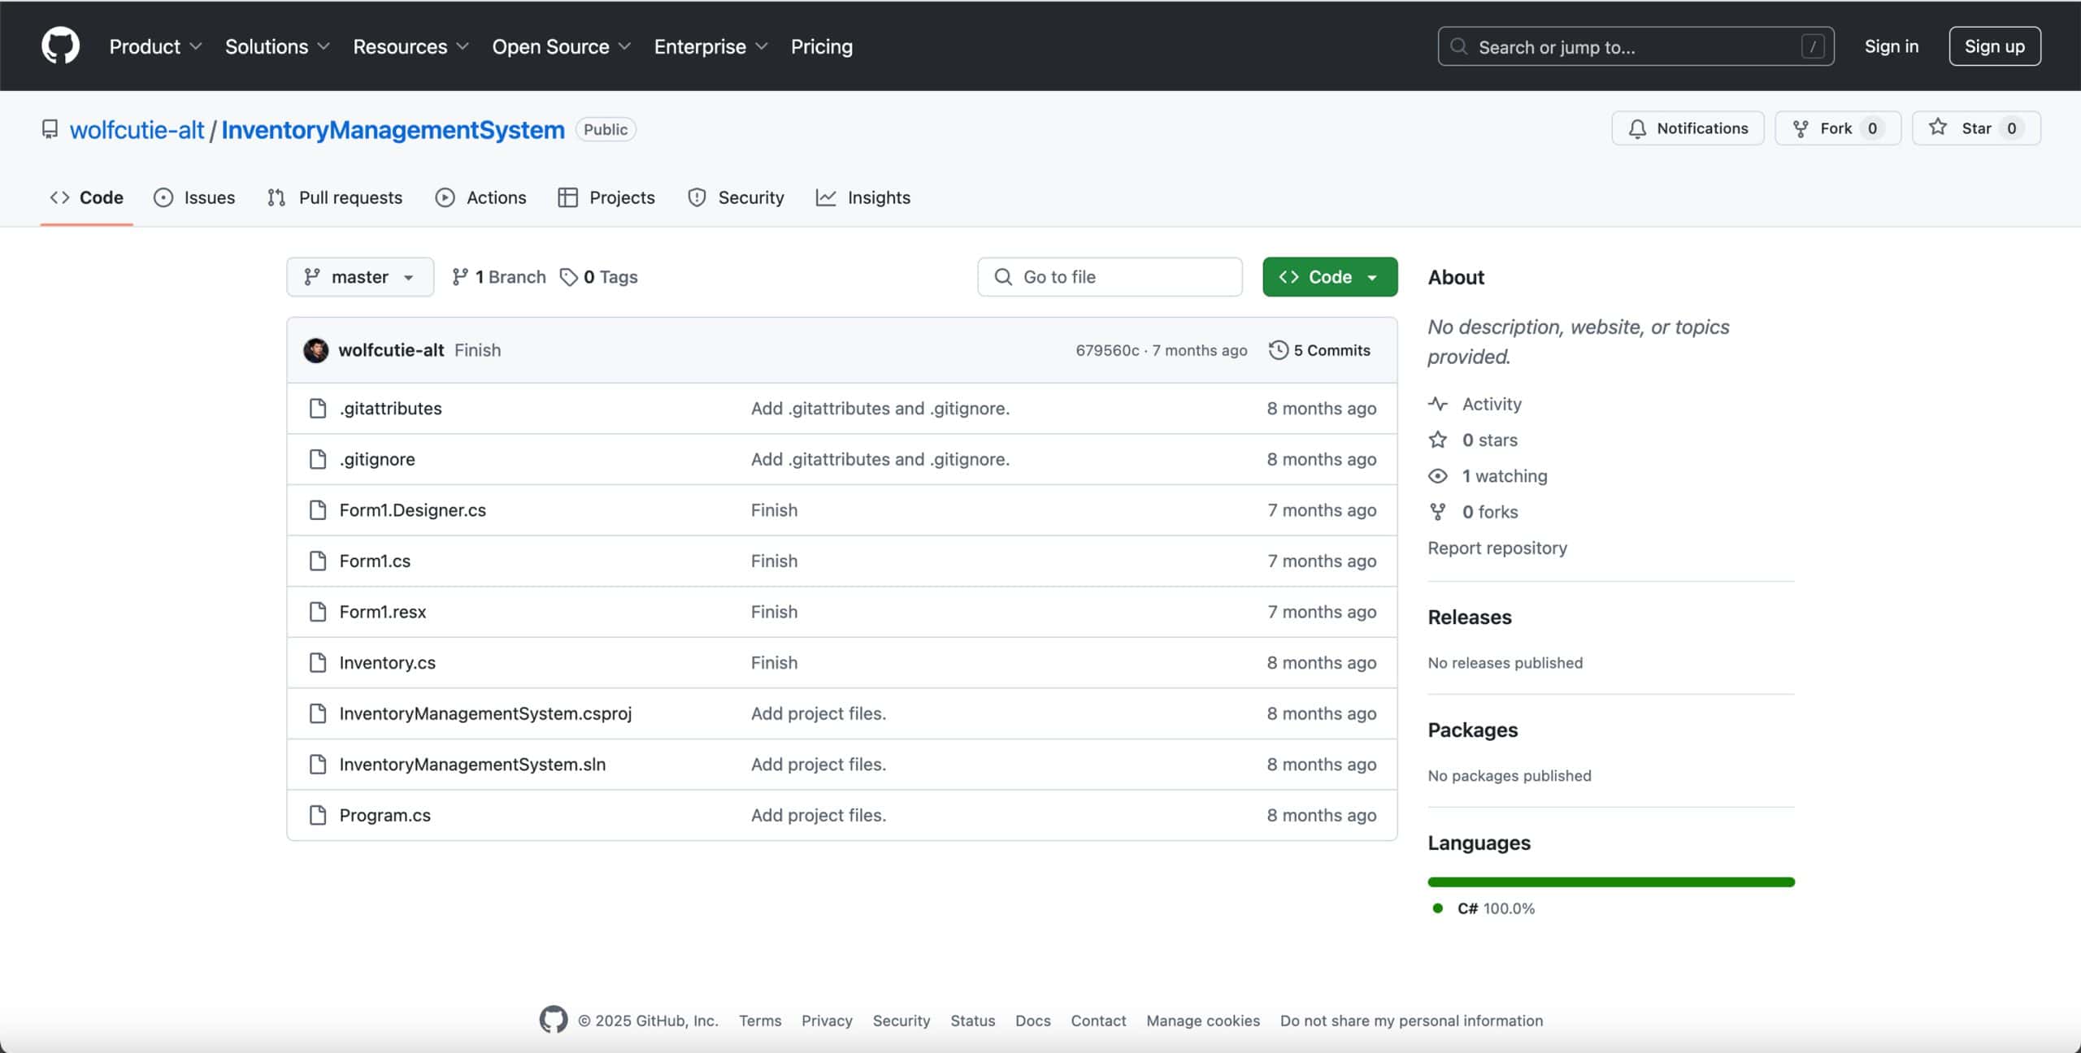
Task: Click the file icon next to Form1.cs
Action: (x=318, y=561)
